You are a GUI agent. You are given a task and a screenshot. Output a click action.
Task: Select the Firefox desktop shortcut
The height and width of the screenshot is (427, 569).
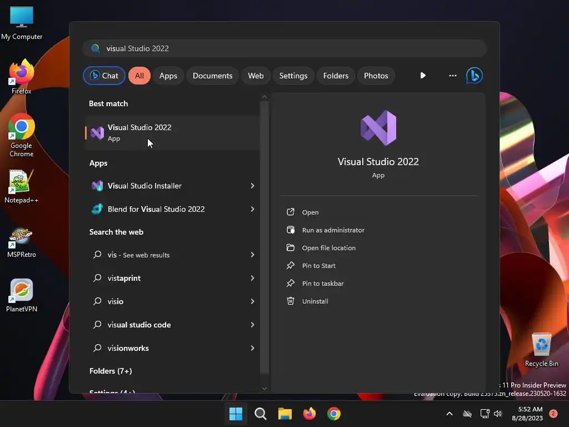tap(22, 77)
